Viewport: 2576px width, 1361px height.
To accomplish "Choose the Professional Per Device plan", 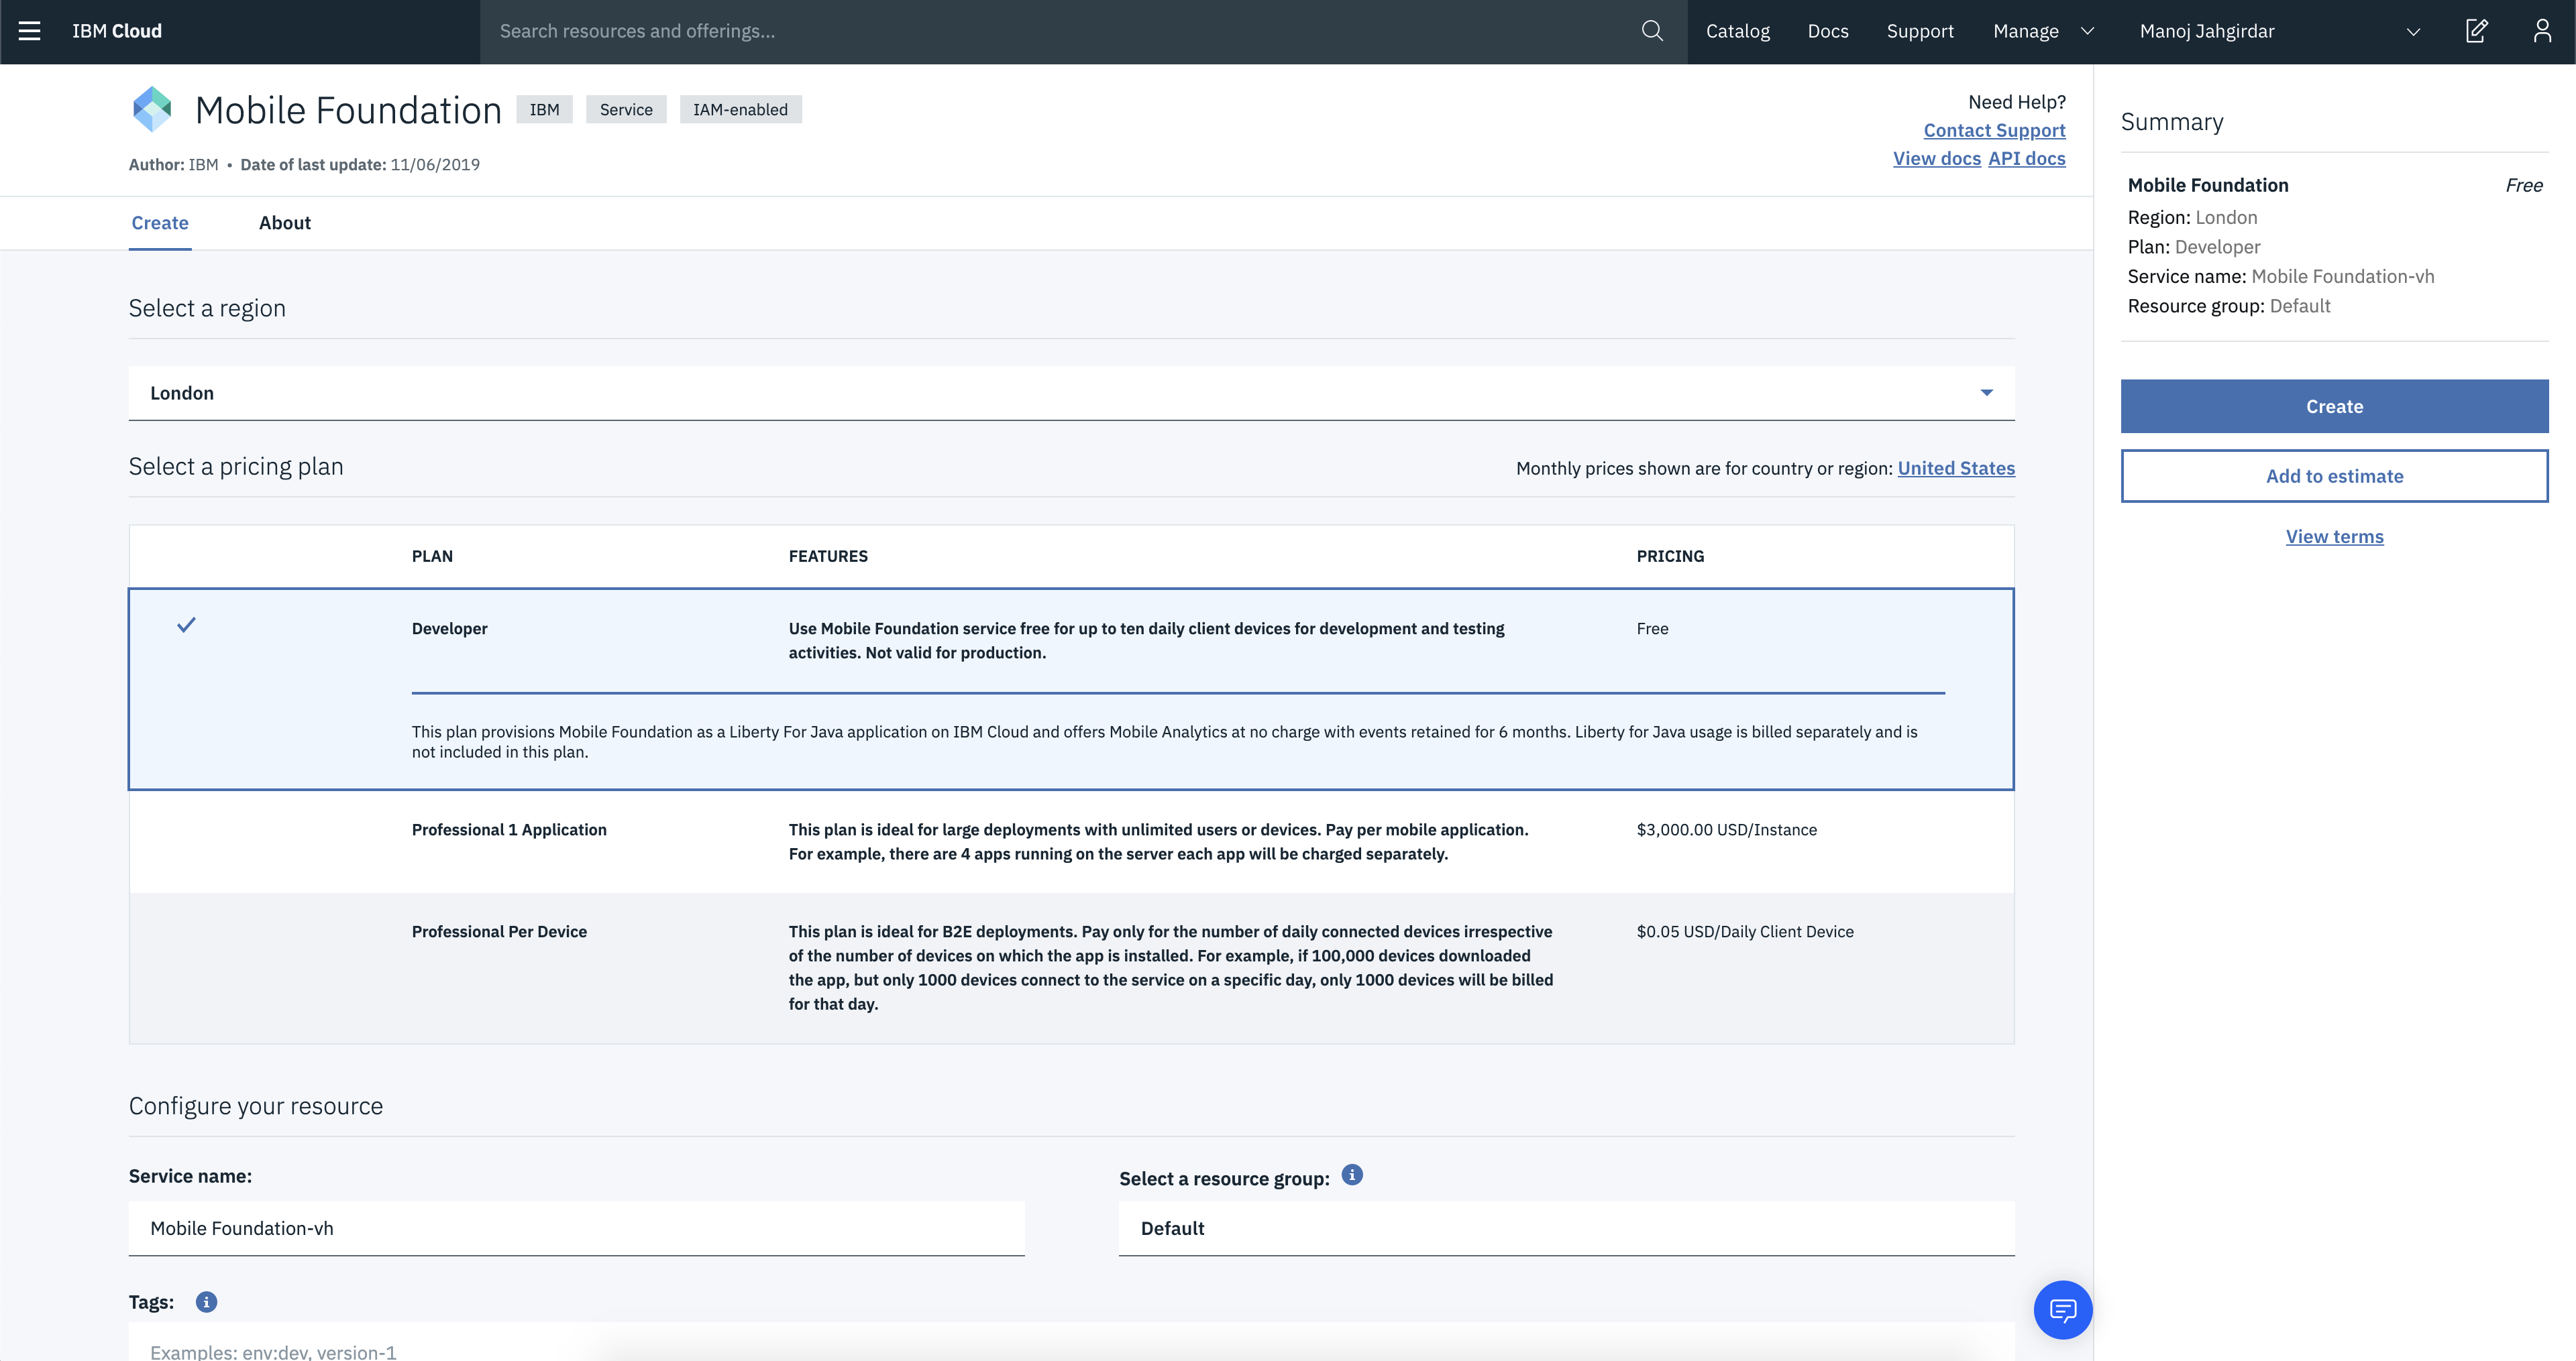I will (1070, 967).
